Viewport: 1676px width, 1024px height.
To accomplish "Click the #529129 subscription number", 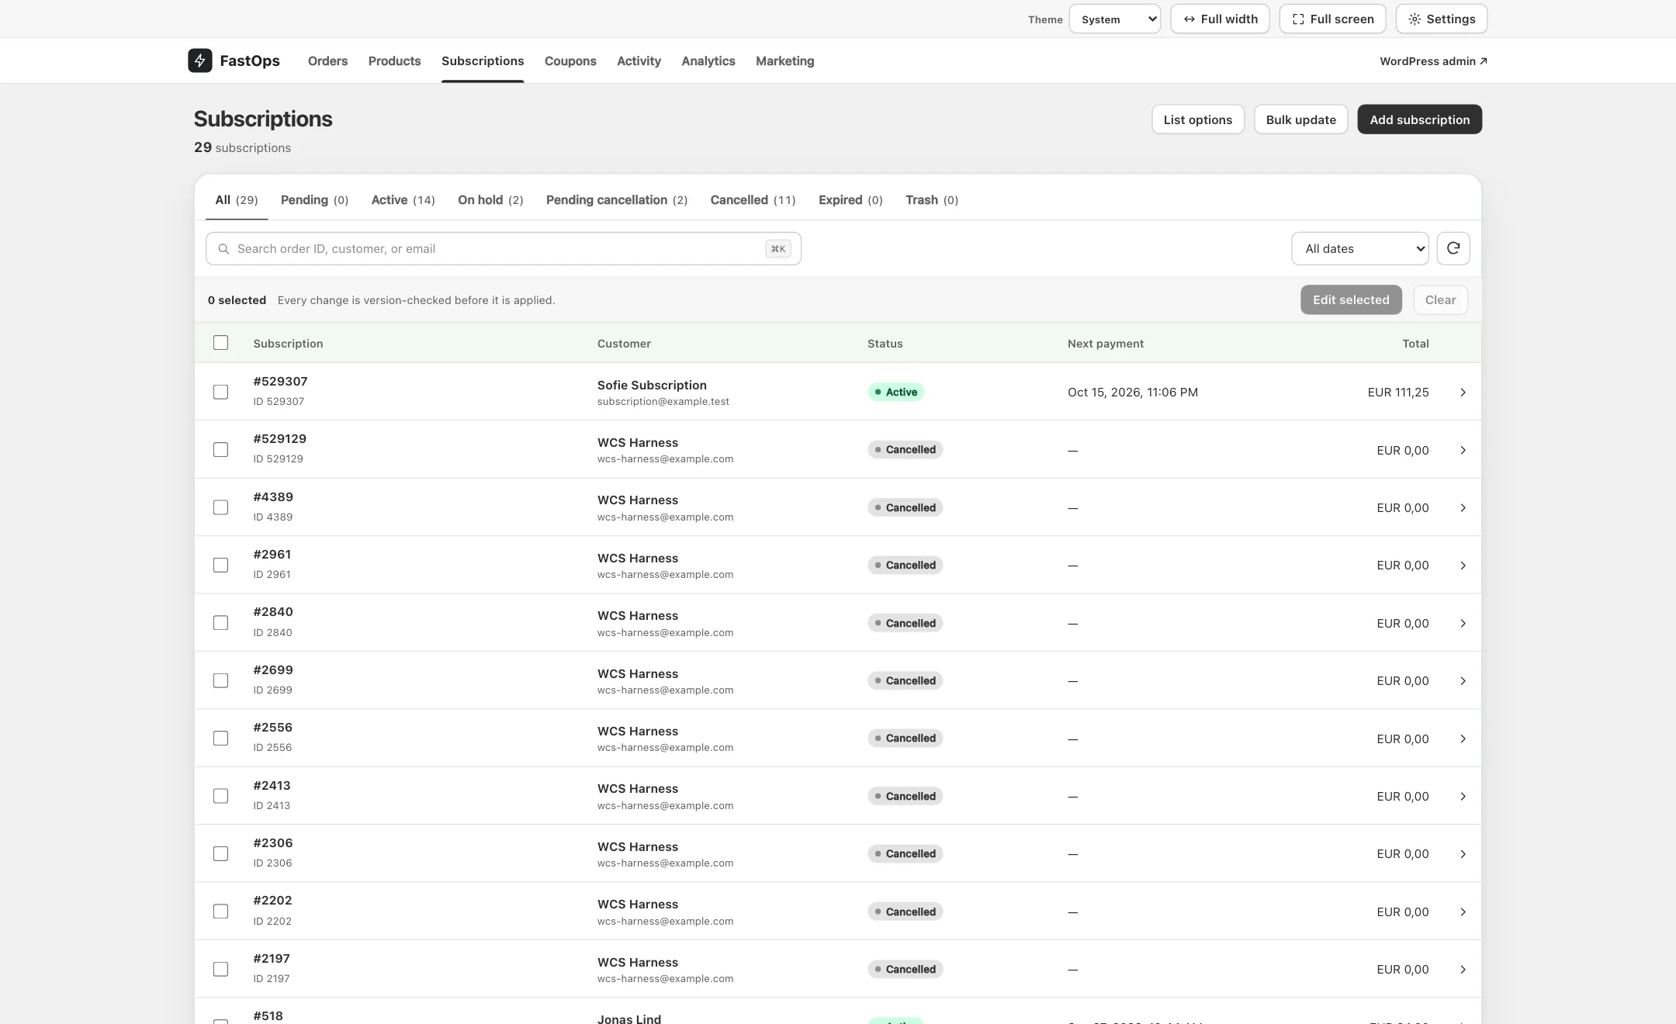I will point(279,439).
